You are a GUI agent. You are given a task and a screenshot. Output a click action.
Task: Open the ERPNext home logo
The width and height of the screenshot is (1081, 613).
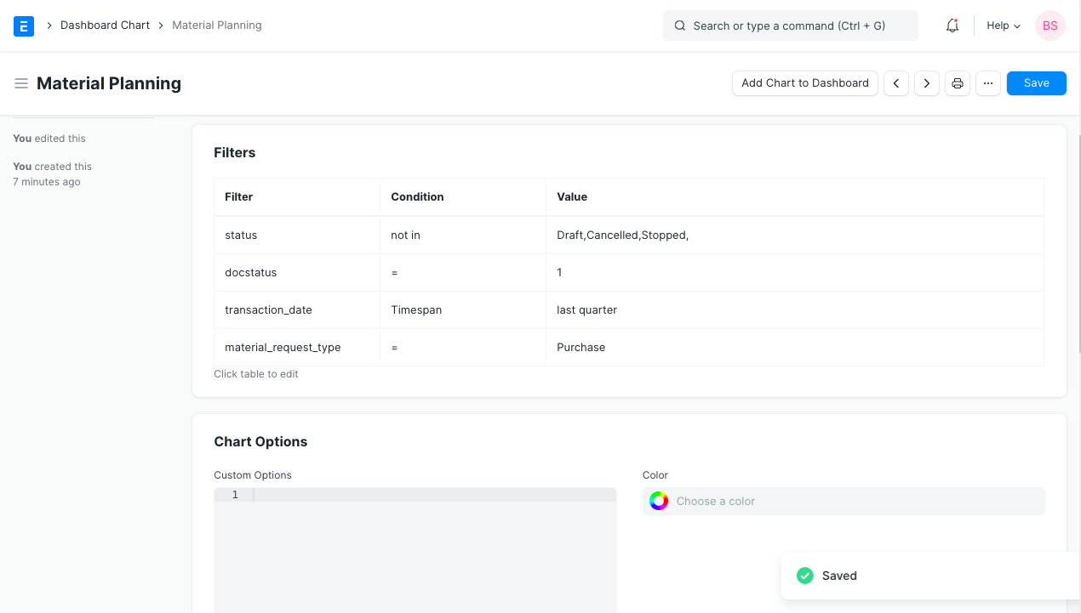coord(23,26)
